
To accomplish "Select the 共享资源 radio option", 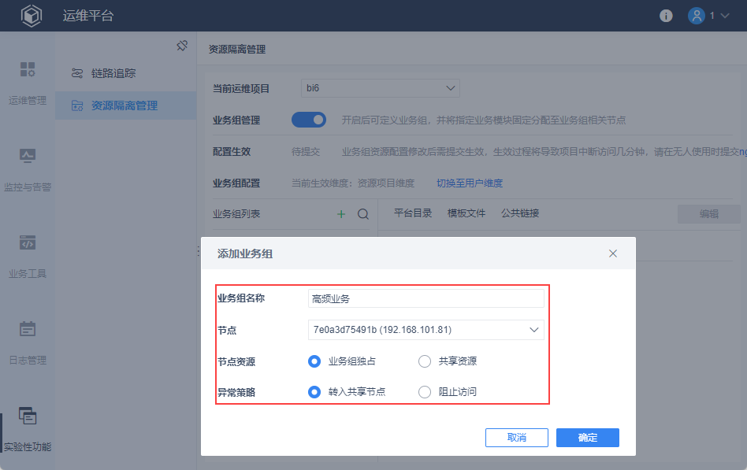I will (425, 361).
